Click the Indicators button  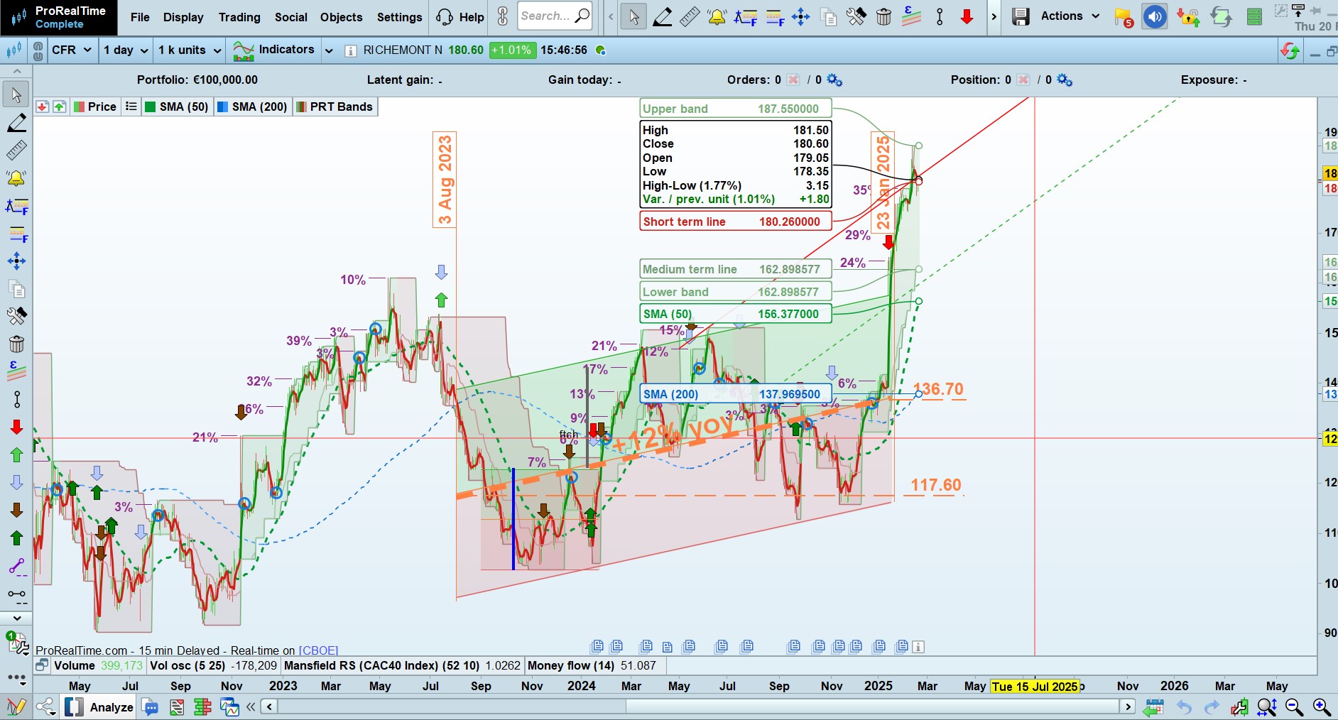point(274,50)
